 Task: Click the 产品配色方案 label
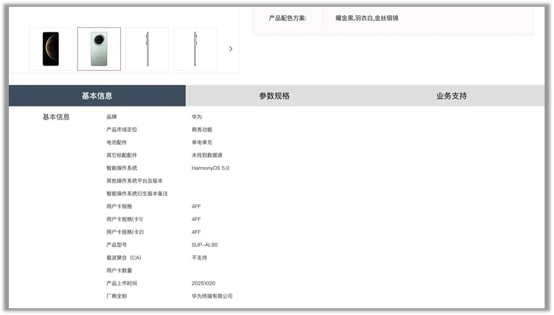point(288,18)
